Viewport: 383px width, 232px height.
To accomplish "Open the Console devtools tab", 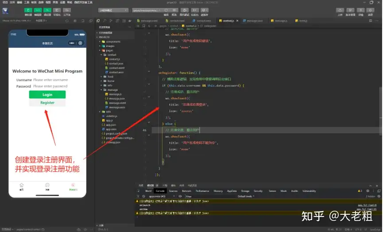I will pos(160,191).
